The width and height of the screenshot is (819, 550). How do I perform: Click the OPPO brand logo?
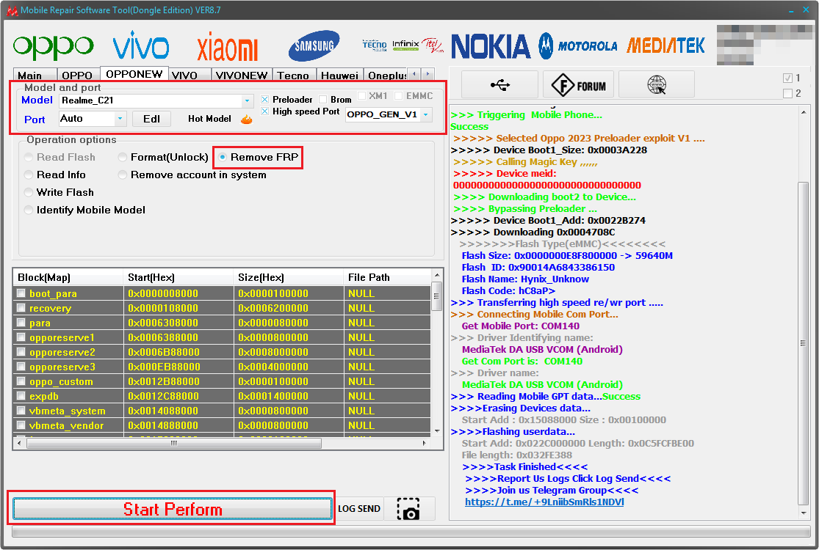click(x=53, y=48)
